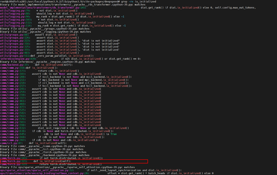Click the comm.cpython-39.pyc binary match line
The image size is (277, 175).
point(42,146)
